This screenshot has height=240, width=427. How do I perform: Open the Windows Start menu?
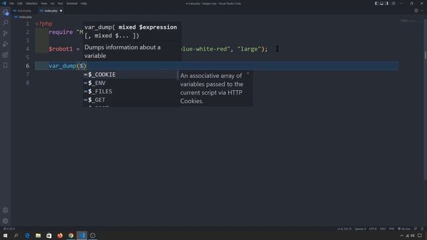point(5,235)
